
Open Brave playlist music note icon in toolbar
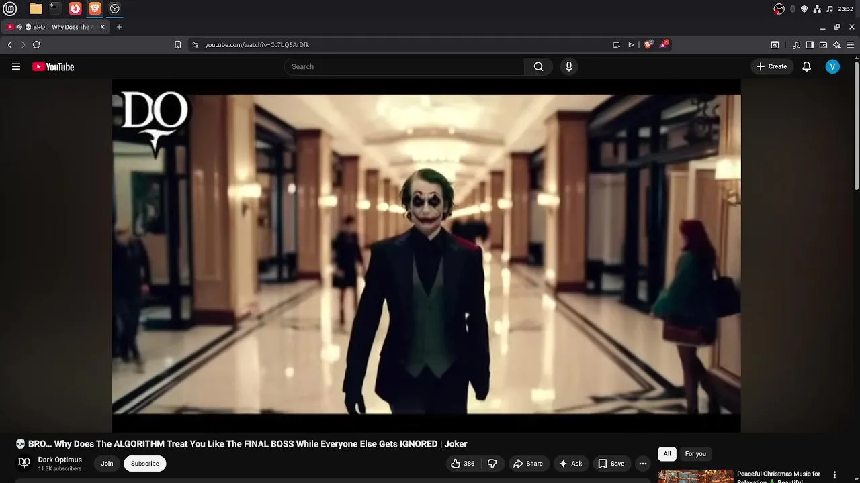click(796, 45)
